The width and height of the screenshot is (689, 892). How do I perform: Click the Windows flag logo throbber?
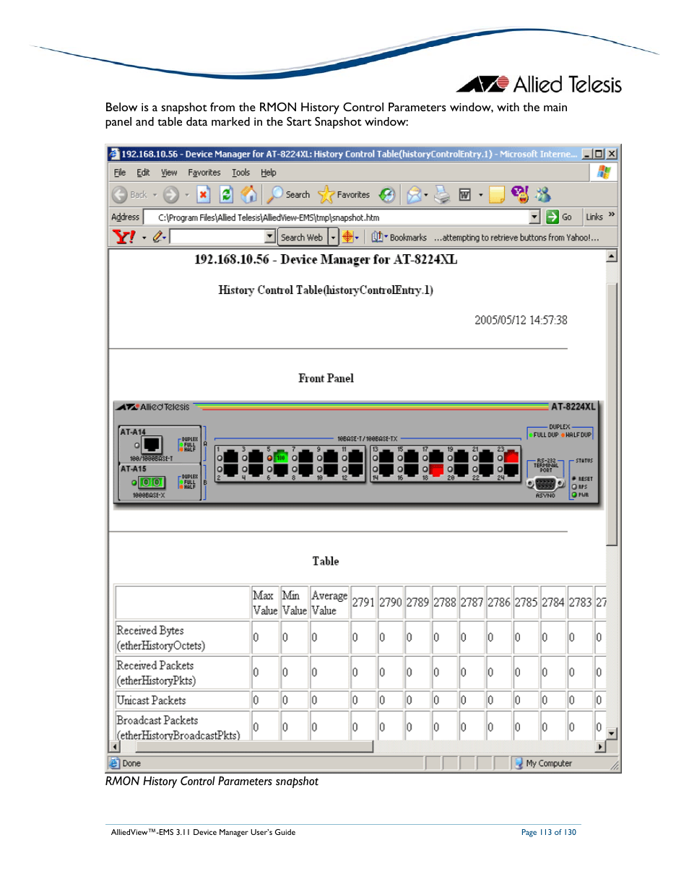(x=604, y=172)
